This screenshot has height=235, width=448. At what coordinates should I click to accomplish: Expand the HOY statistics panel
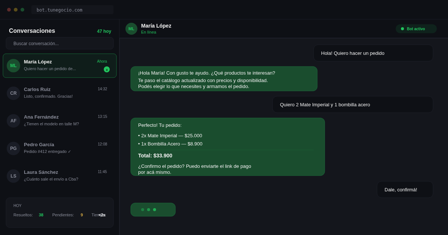60,212
